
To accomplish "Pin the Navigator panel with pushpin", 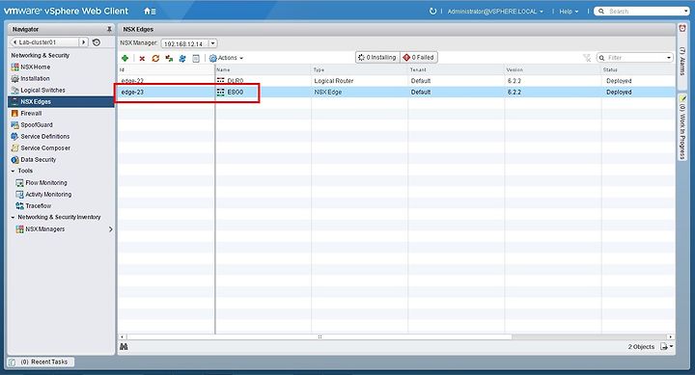I will [x=109, y=29].
